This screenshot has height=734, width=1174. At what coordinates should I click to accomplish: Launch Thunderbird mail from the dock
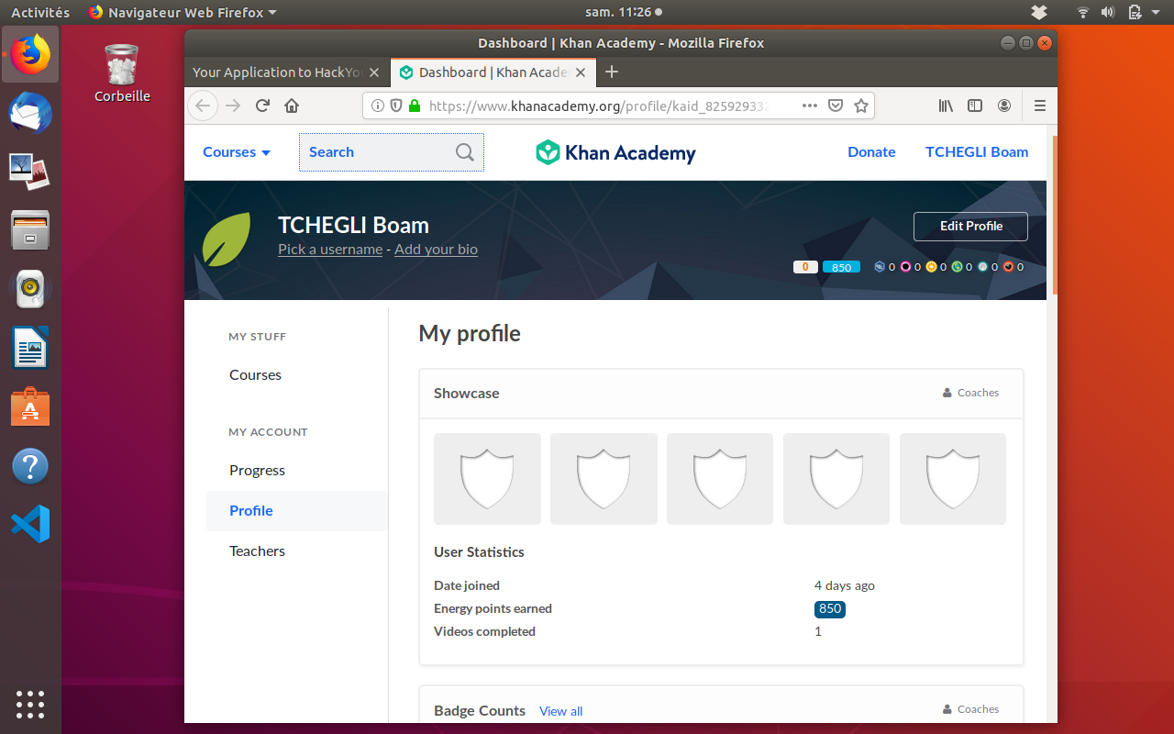coord(30,114)
